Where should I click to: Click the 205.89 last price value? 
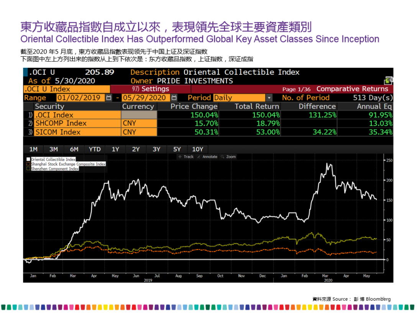100,72
